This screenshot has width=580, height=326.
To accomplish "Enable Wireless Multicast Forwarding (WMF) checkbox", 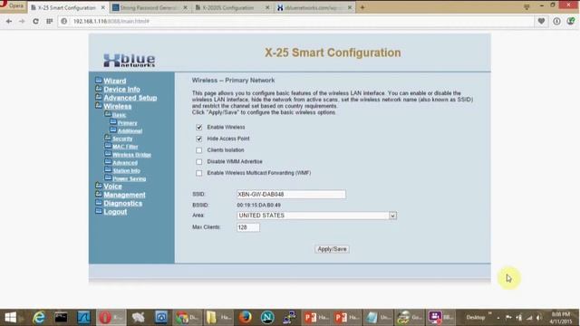I will tap(199, 173).
